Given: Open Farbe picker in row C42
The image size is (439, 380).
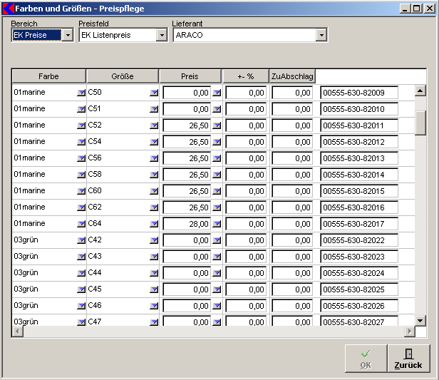Looking at the screenshot, I should click(x=81, y=240).
